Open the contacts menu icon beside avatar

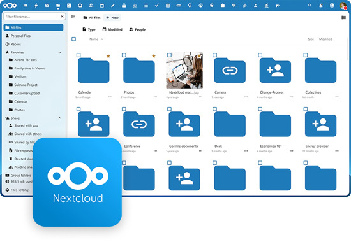coord(332,6)
